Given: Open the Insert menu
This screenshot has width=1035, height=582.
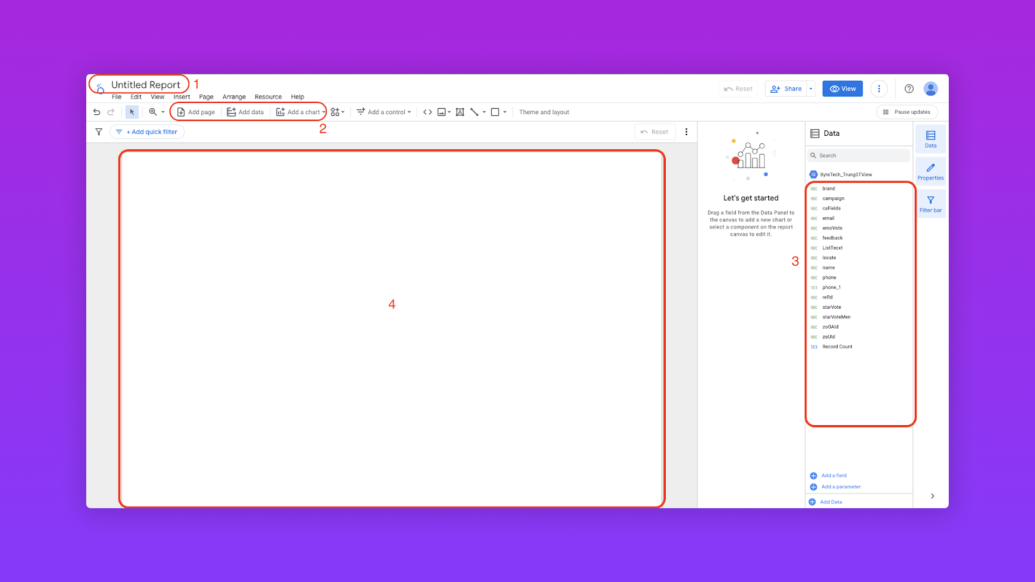Looking at the screenshot, I should (x=181, y=97).
